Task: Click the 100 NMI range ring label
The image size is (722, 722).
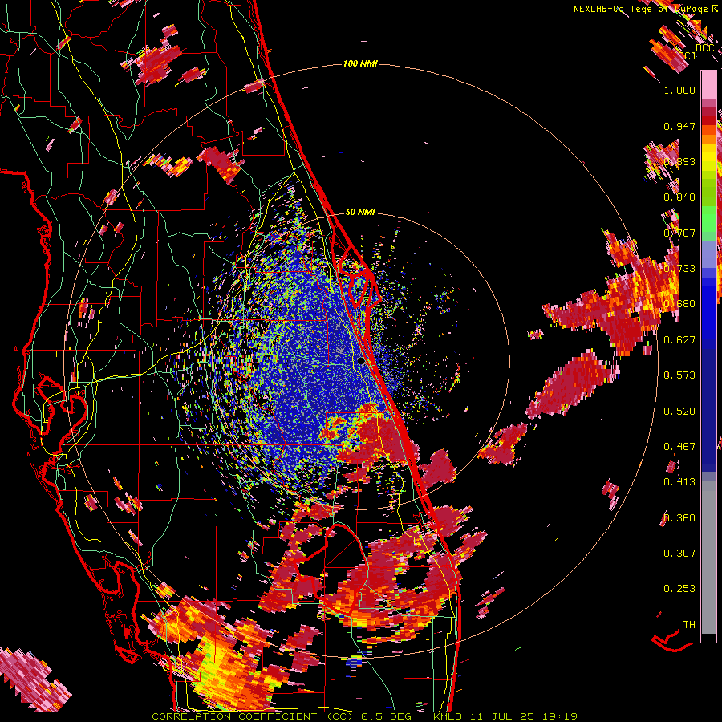Action: (x=360, y=63)
